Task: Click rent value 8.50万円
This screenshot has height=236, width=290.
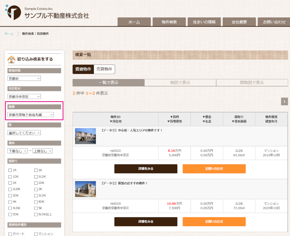Action: [x=175, y=151]
